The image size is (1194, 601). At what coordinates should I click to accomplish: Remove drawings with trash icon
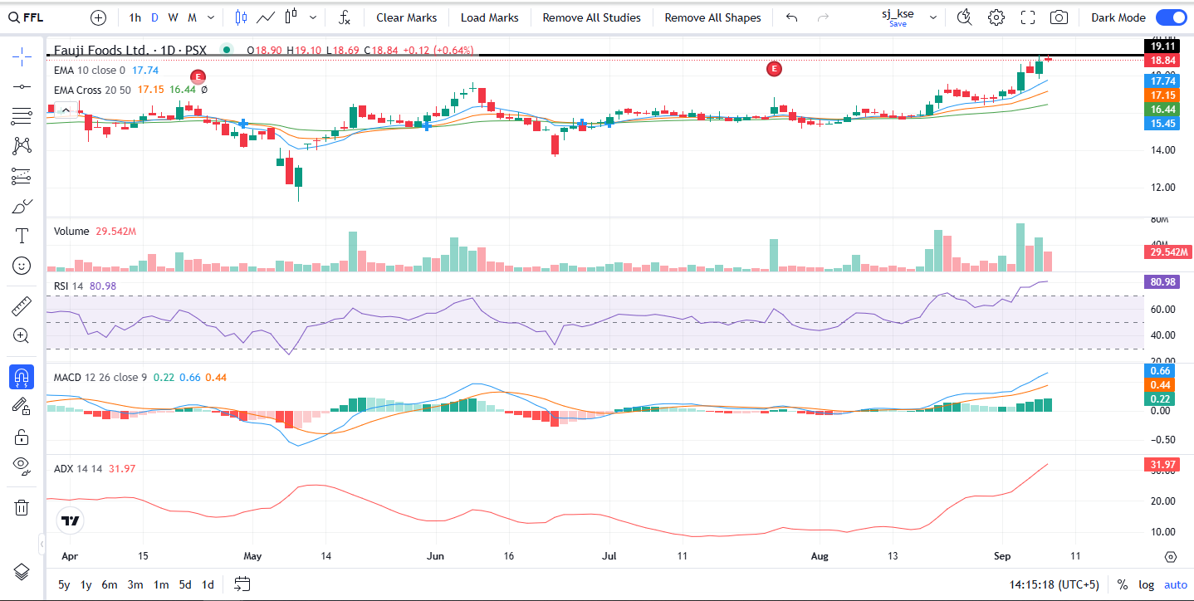pyautogui.click(x=22, y=507)
